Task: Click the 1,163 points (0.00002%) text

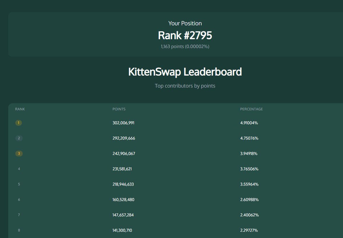Action: click(x=185, y=46)
